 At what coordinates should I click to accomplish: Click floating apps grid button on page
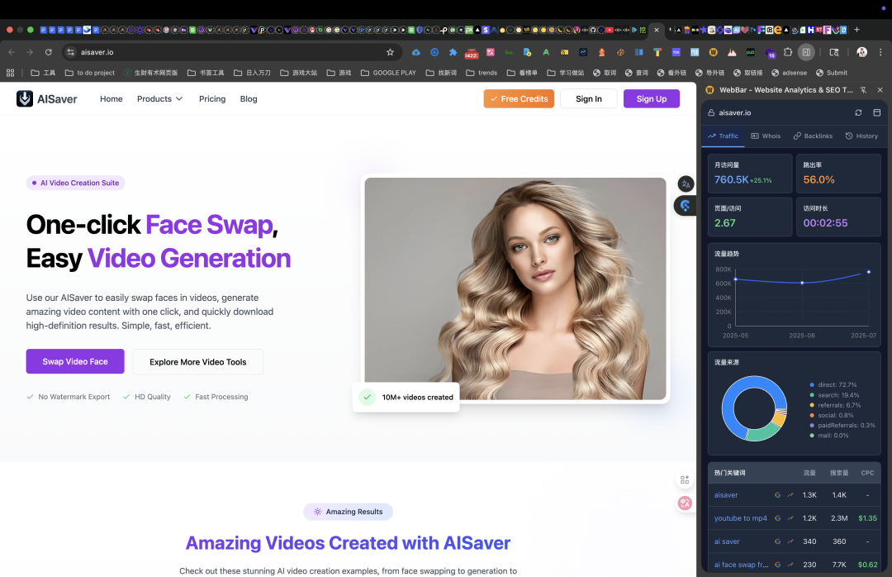click(685, 480)
